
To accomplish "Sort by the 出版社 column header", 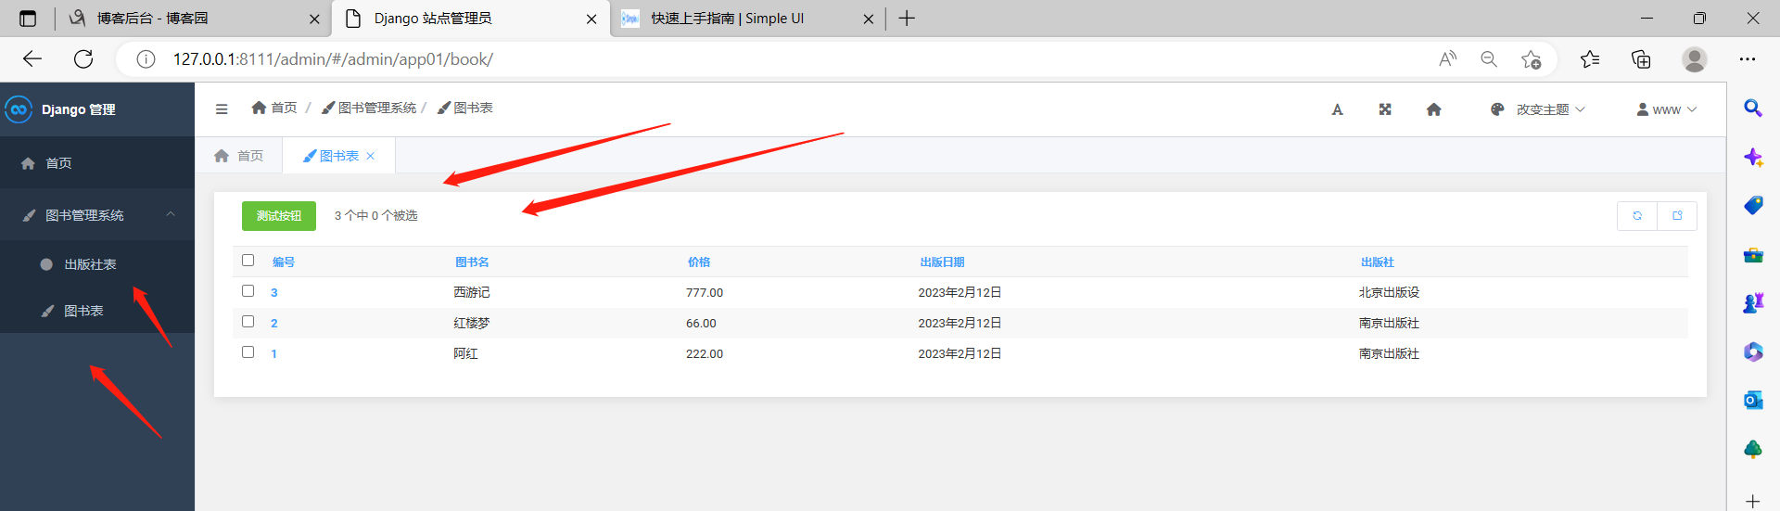I will pyautogui.click(x=1378, y=262).
